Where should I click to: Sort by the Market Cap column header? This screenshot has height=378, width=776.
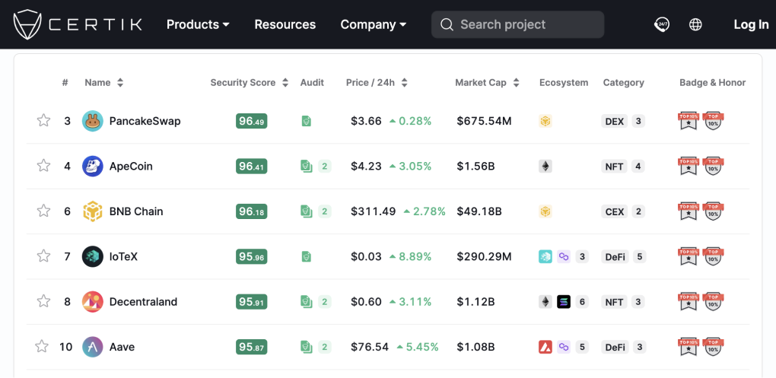point(487,82)
